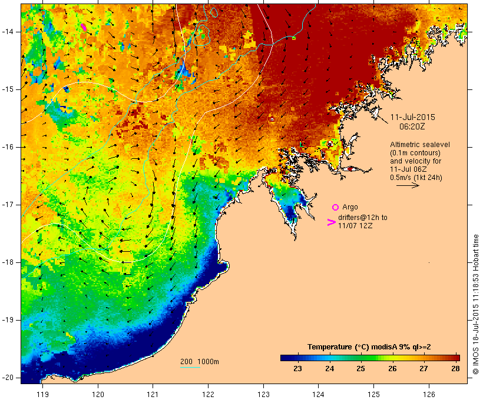Click the magenta Argo circle legend symbol

point(335,208)
